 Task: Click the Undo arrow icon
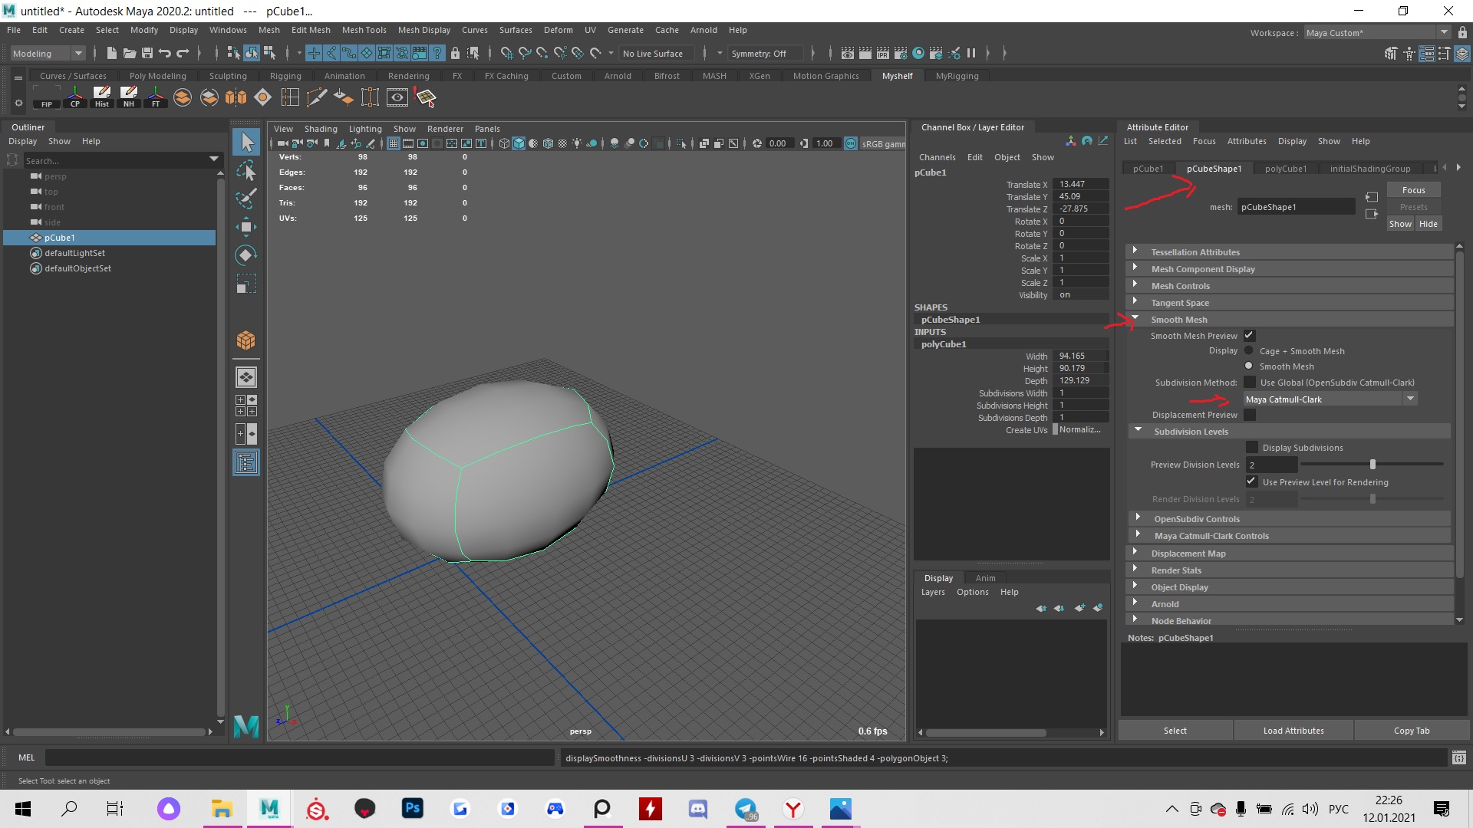click(x=164, y=53)
